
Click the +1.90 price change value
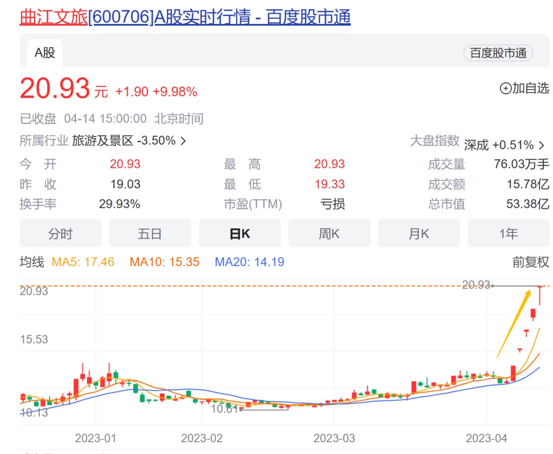click(132, 92)
